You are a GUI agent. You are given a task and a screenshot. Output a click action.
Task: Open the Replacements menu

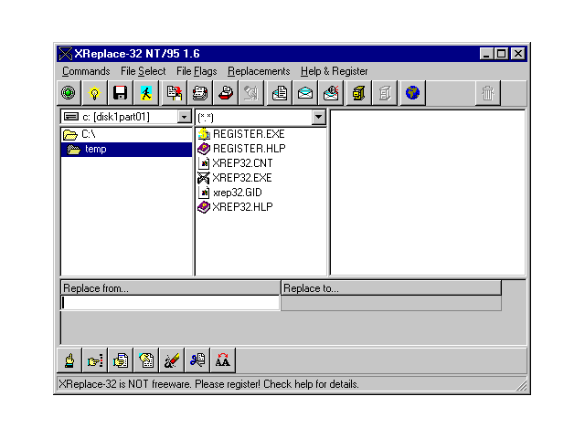[259, 71]
